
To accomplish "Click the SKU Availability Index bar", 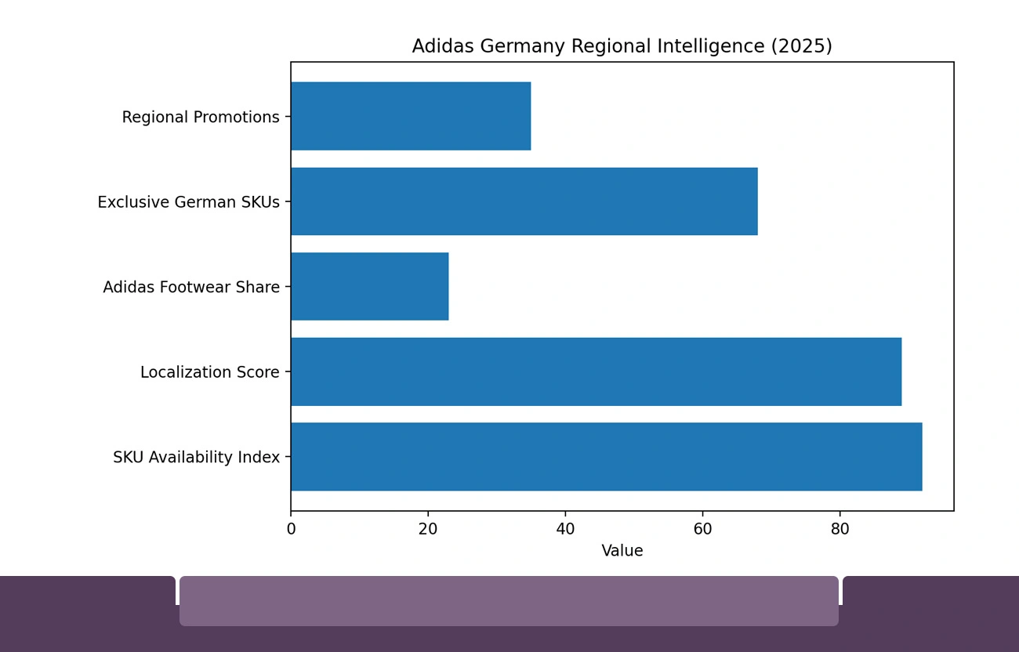I will click(x=607, y=457).
